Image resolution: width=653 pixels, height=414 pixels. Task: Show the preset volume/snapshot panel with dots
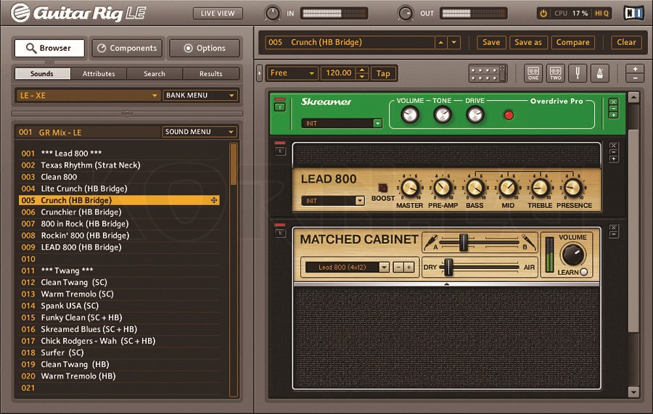[x=488, y=74]
